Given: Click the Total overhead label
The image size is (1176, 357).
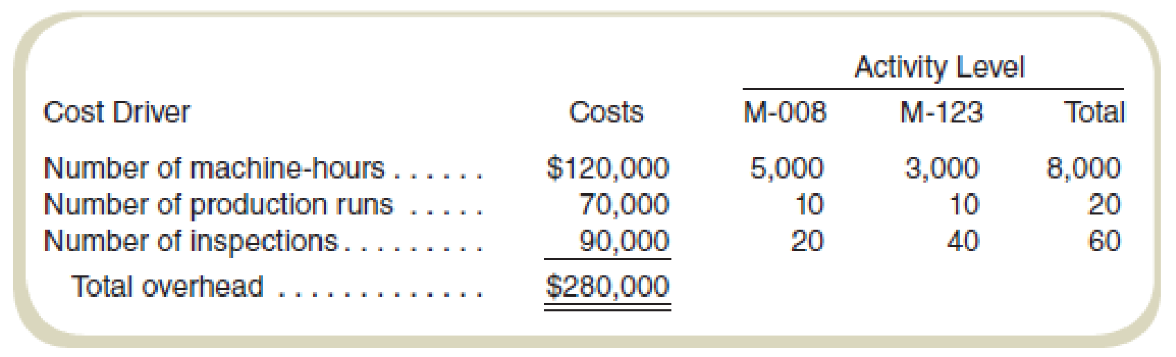Looking at the screenshot, I should pyautogui.click(x=168, y=286).
